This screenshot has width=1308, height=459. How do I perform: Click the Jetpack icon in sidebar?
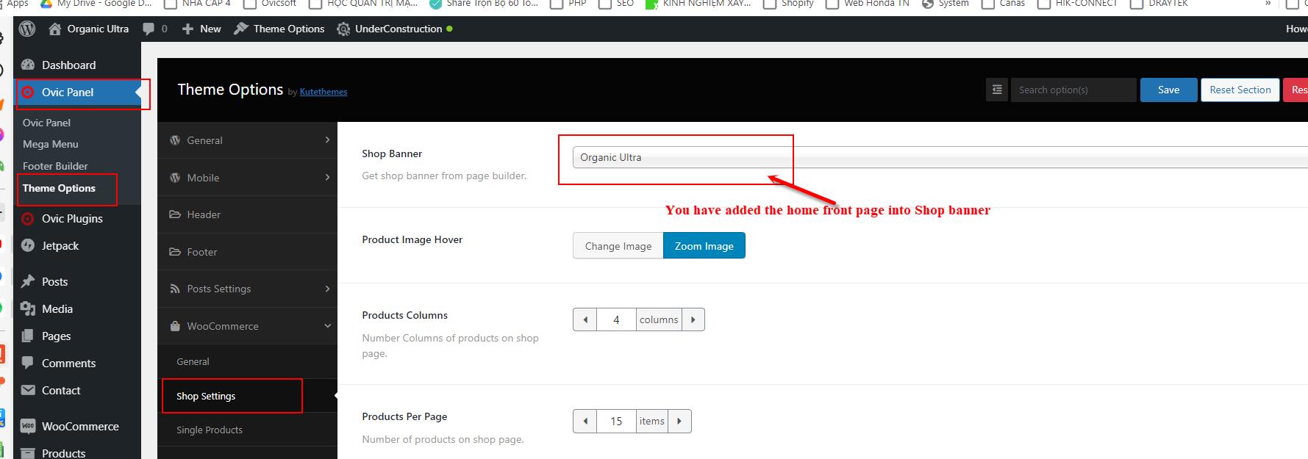[28, 245]
